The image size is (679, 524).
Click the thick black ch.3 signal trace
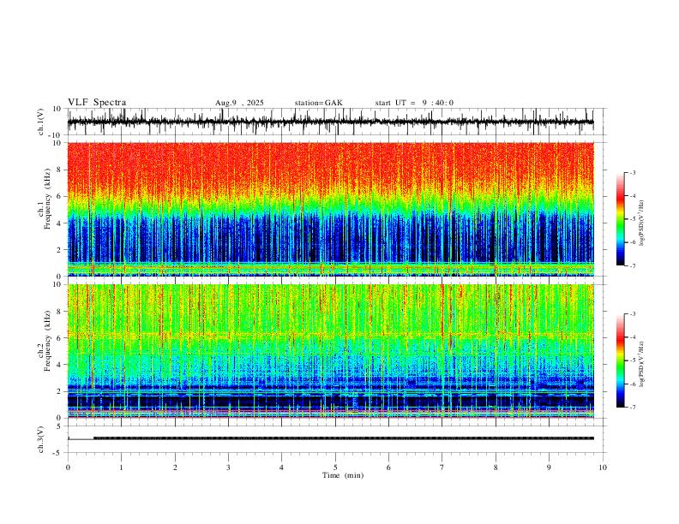click(344, 438)
